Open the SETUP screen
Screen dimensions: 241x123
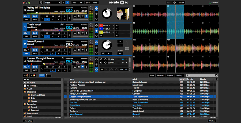coord(181,3)
